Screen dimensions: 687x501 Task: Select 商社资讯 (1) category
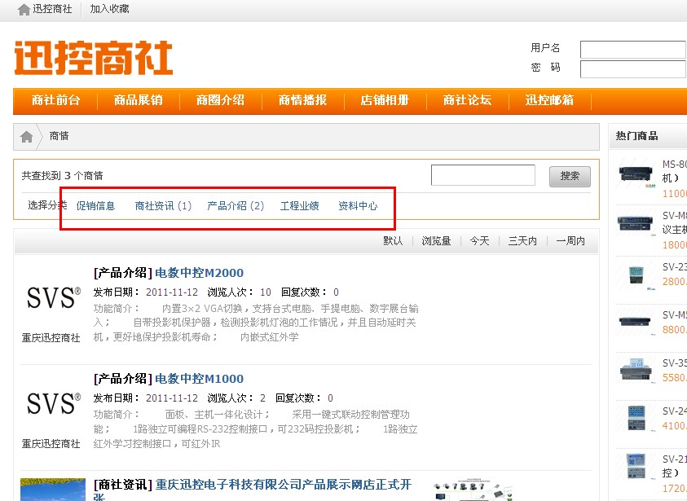pos(163,206)
